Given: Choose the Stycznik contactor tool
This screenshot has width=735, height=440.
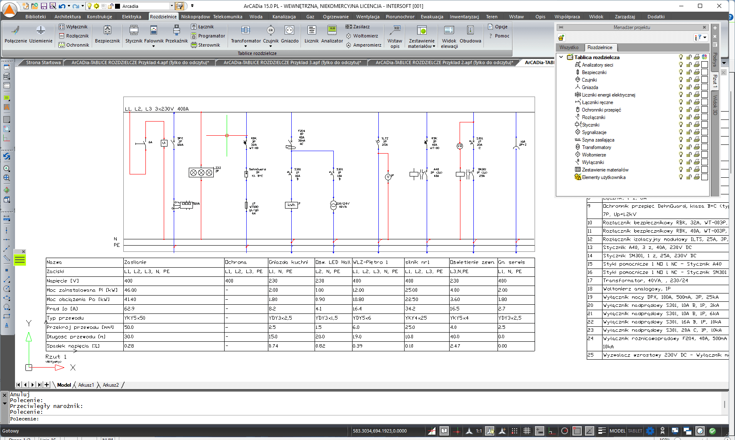Looking at the screenshot, I should [134, 35].
